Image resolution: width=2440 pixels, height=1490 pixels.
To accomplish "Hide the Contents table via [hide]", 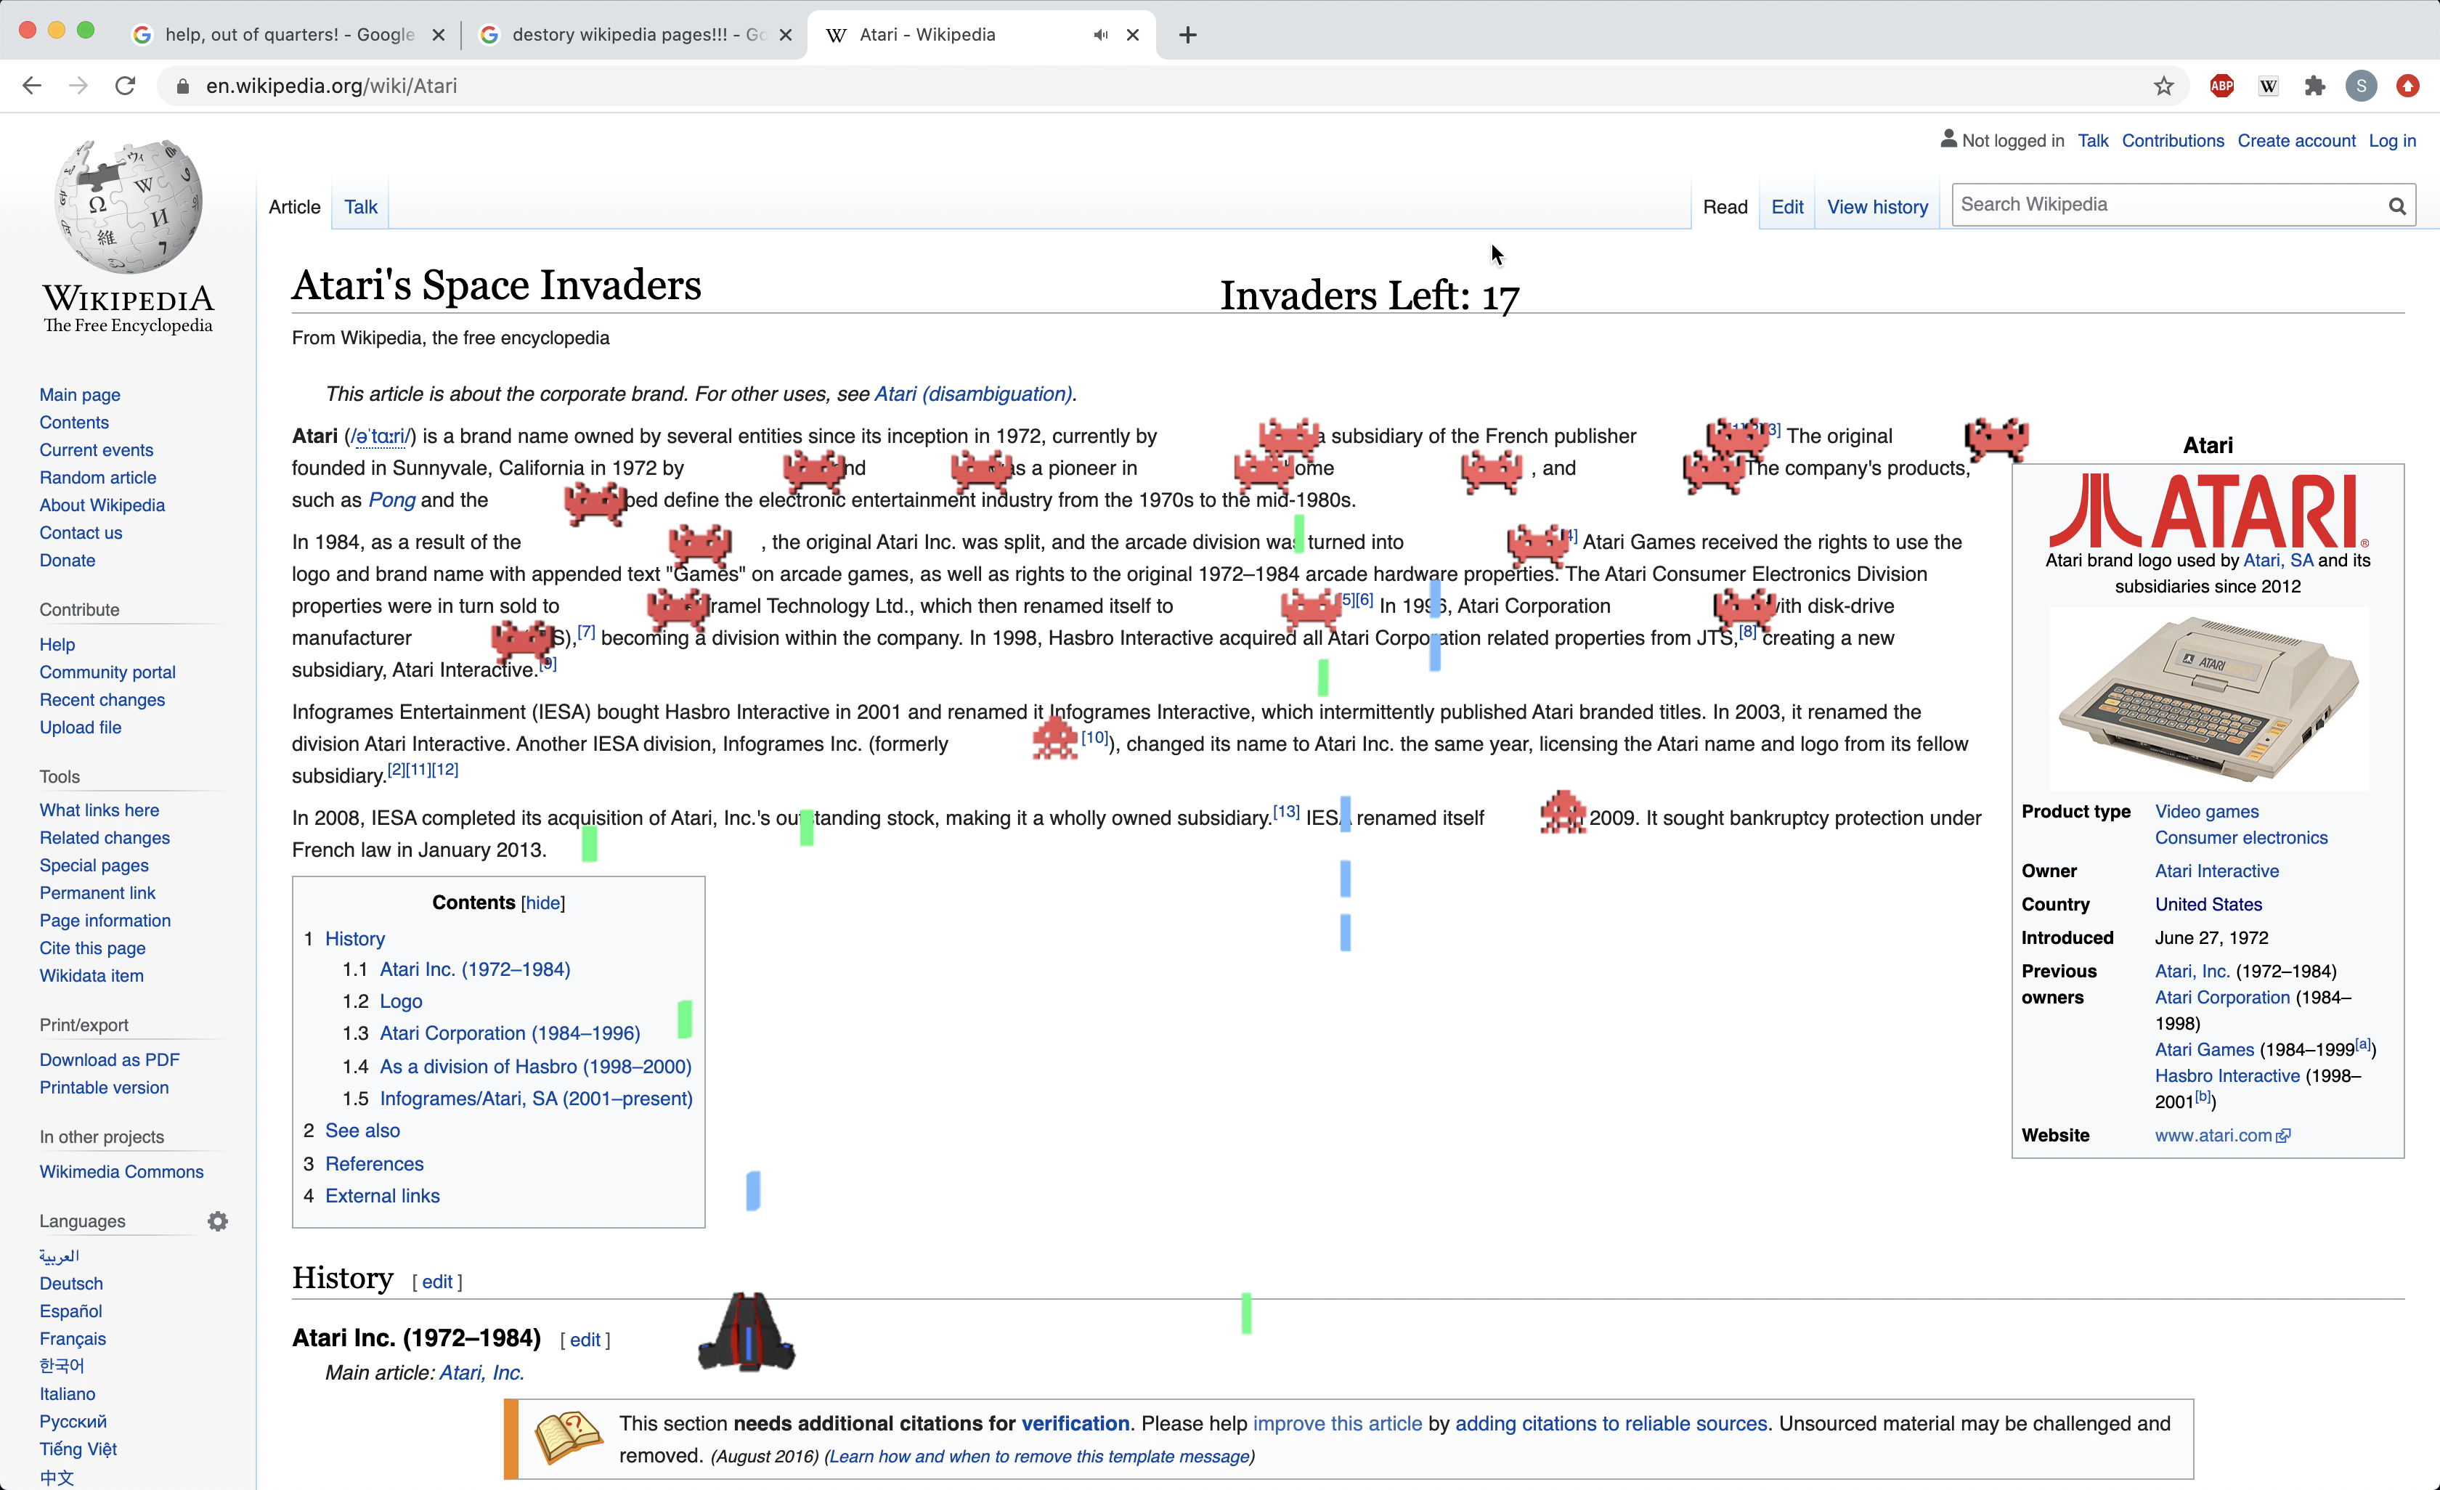I will tap(542, 903).
